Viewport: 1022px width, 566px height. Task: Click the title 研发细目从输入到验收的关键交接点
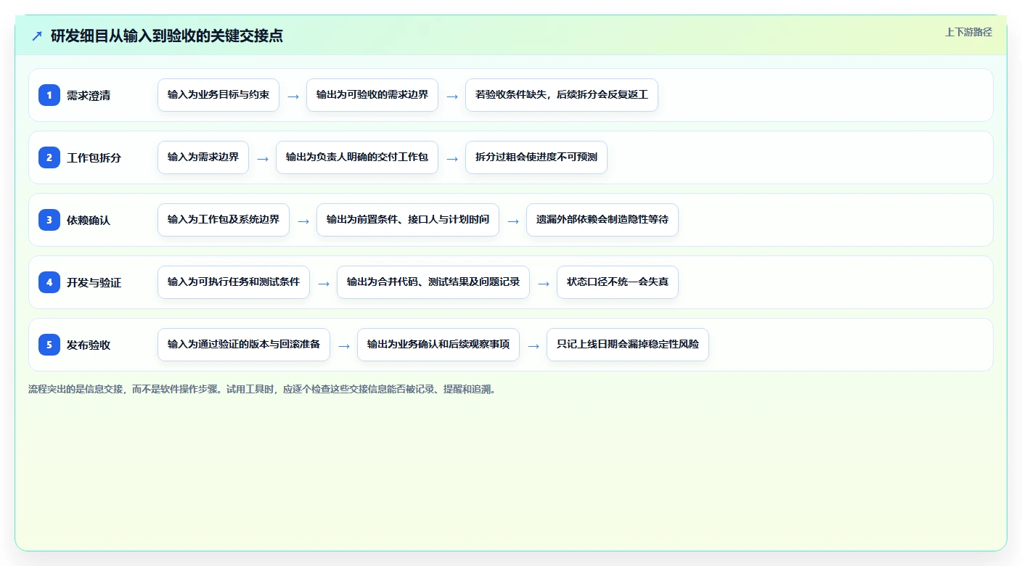pyautogui.click(x=167, y=36)
